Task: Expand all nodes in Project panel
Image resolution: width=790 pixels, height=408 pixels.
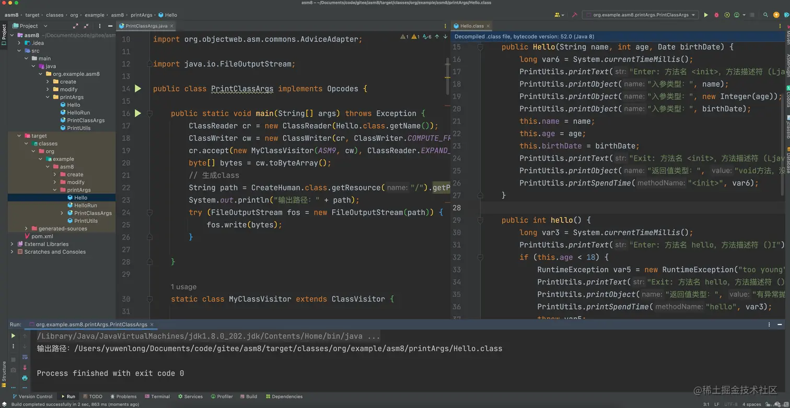Action: coord(76,26)
